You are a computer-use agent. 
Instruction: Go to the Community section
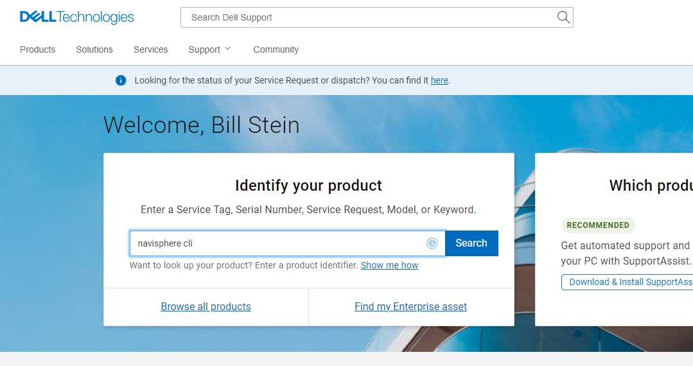pyautogui.click(x=276, y=49)
